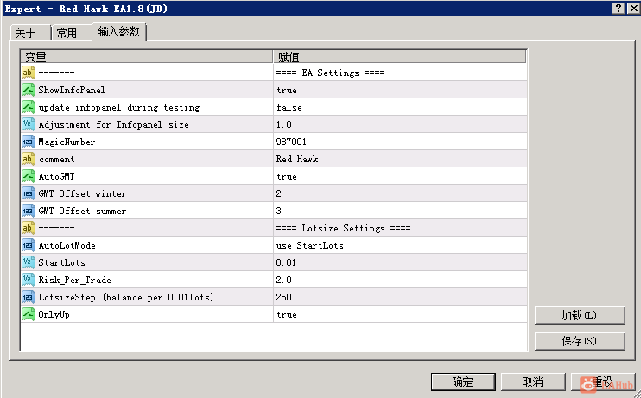
Task: Switch to the 常用 tab
Action: (x=71, y=32)
